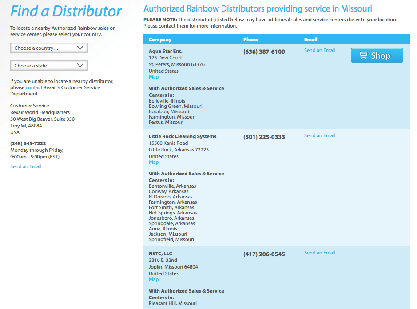Click the NSTC, LLC company name

[160, 254]
